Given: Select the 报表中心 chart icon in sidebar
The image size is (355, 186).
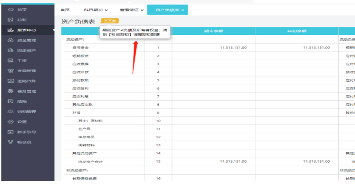Looking at the screenshot, I should (x=11, y=30).
